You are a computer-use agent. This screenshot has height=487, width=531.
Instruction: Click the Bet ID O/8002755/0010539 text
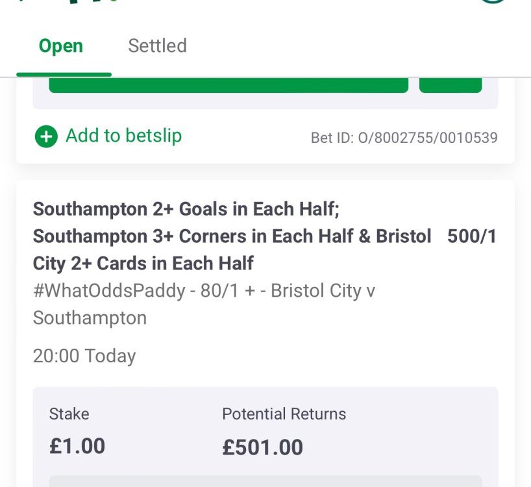pyautogui.click(x=404, y=138)
